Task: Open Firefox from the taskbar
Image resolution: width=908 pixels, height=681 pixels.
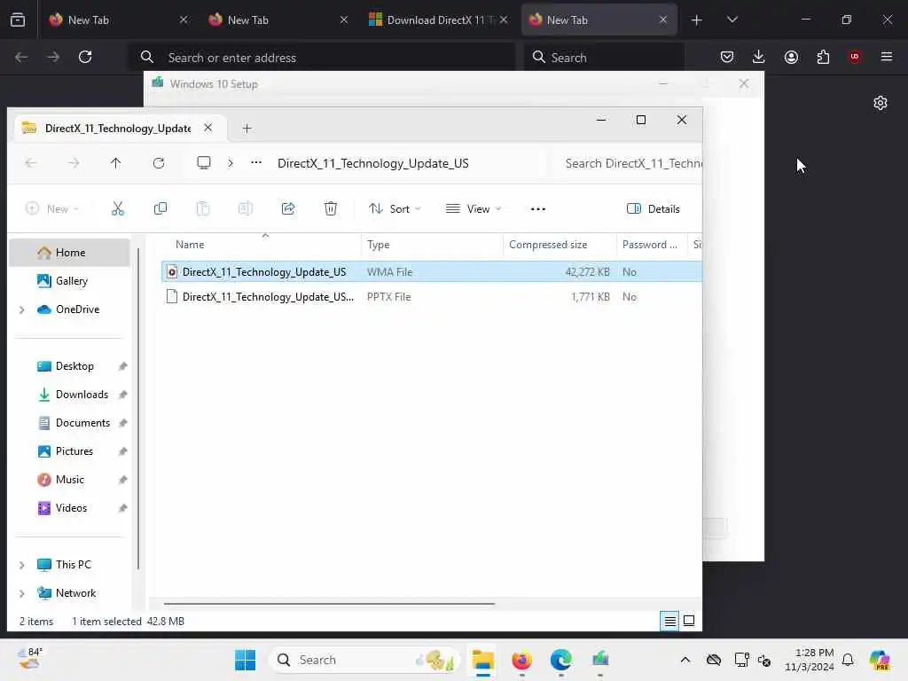Action: point(521,660)
